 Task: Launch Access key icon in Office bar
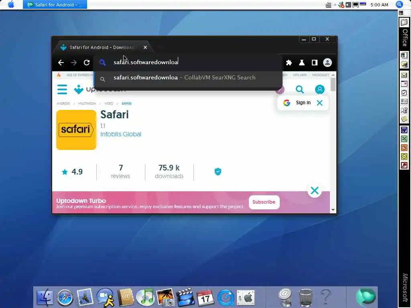404,166
